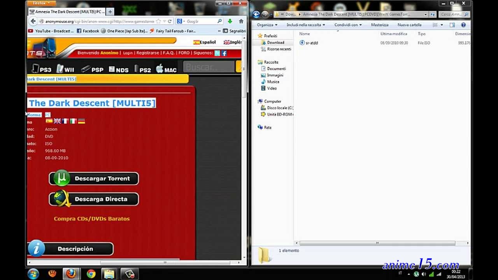Screen dimensions: 498x280
Task: Open the MAC games section
Action: point(166,69)
